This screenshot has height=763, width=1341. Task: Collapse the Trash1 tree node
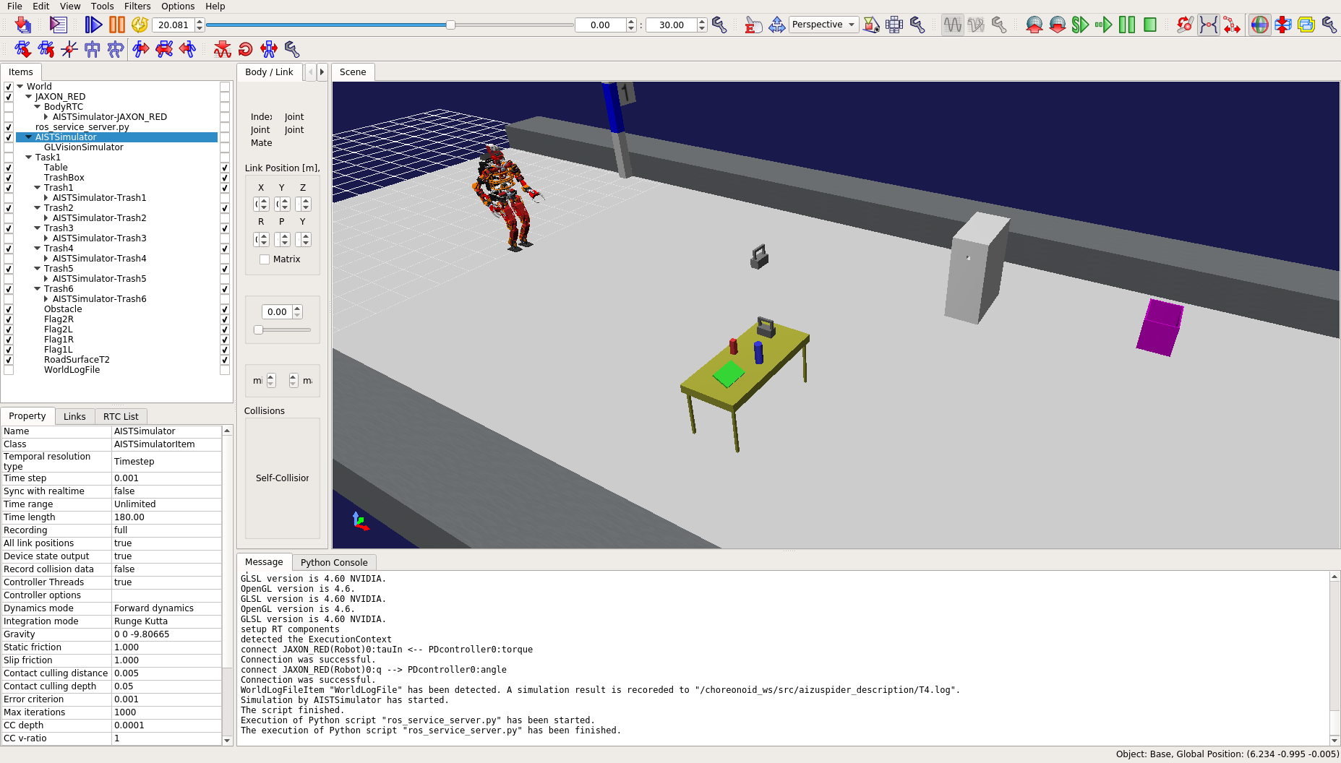[x=38, y=188]
